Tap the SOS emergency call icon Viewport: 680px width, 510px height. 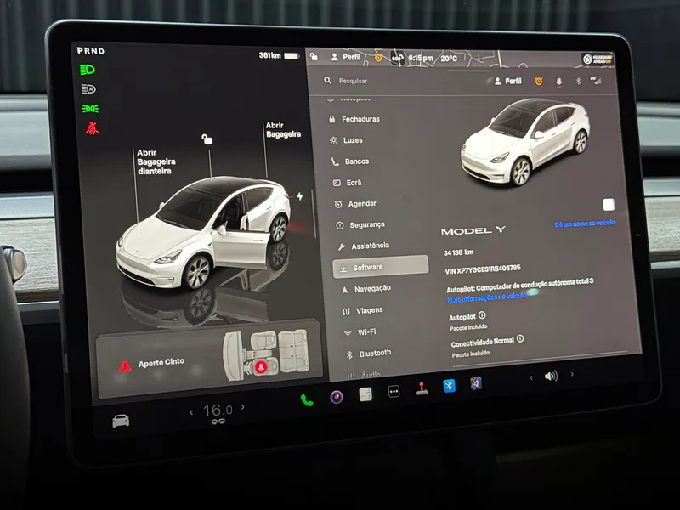pos(397,58)
